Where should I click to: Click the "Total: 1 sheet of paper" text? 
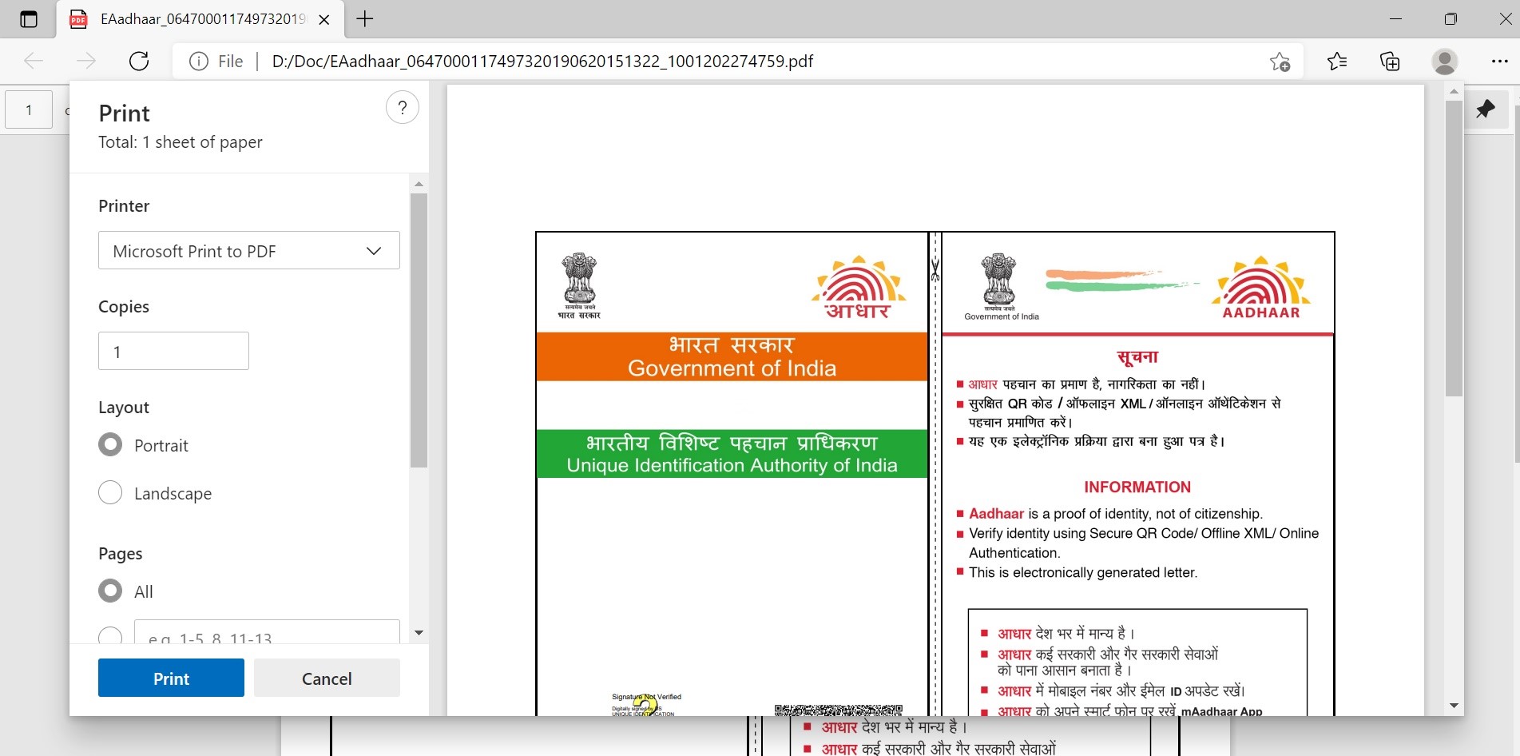[x=181, y=142]
